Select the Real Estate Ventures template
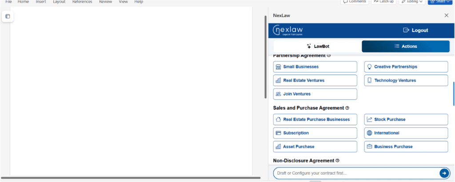 [x=315, y=80]
